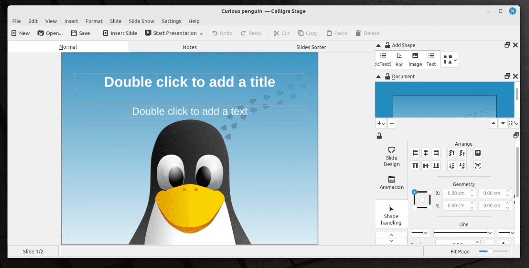Screen dimensions: 529x268
Task: Lower the object one level in Arrange
Action: coord(462,166)
